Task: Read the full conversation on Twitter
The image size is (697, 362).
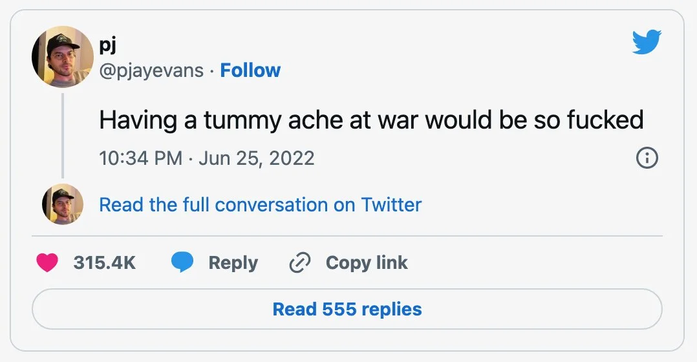Action: 260,205
